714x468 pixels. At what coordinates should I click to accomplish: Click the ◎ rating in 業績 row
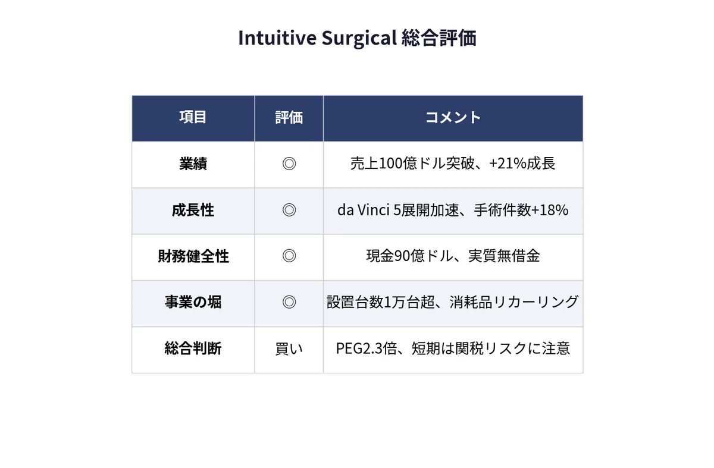(x=289, y=164)
